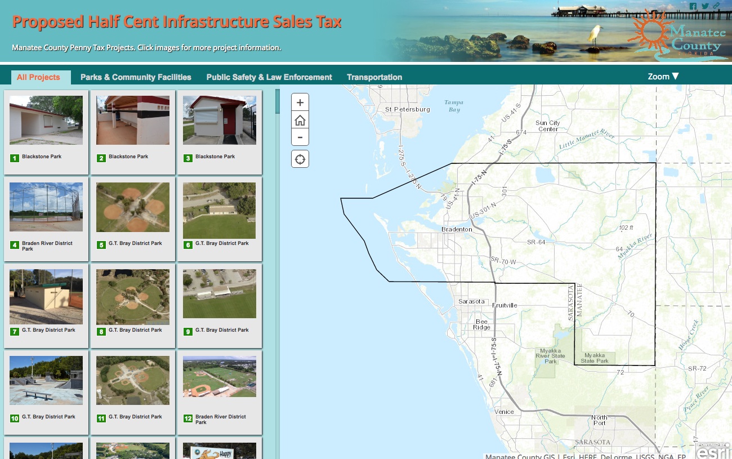
Task: Open Public Safety & Law Enforcement tab
Action: pyautogui.click(x=269, y=78)
